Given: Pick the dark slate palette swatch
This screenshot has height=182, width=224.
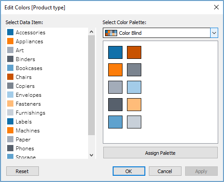Looking at the screenshot, I should (x=115, y=104).
